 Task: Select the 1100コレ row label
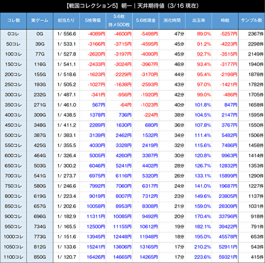coord(13,257)
